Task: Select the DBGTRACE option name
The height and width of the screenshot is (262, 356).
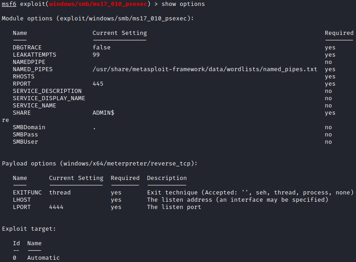Action: coord(27,48)
